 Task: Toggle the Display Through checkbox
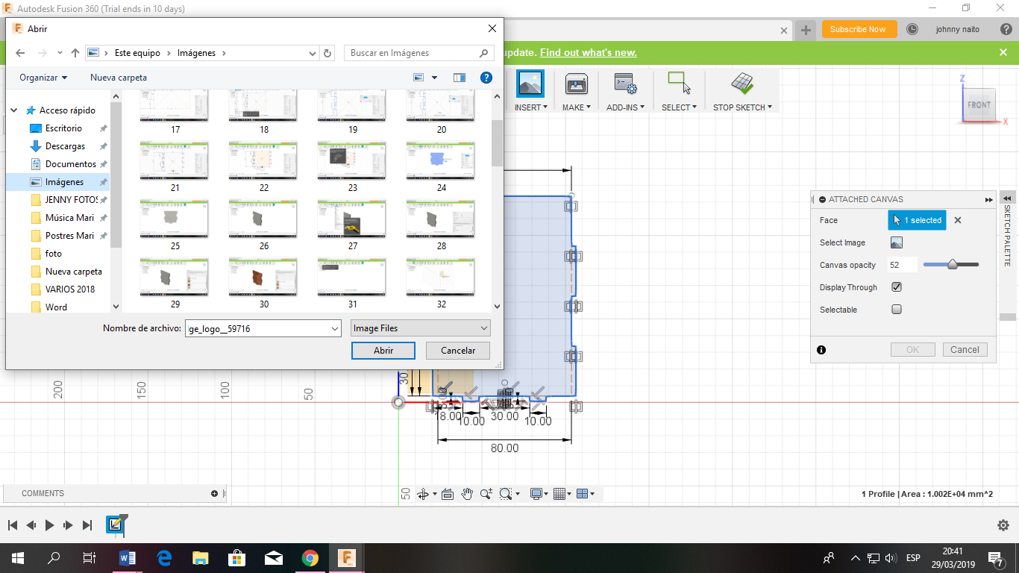[x=897, y=287]
